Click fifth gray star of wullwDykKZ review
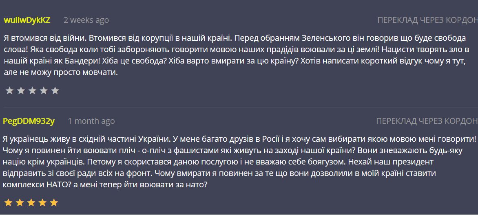The height and width of the screenshot is (215, 478). [x=55, y=91]
